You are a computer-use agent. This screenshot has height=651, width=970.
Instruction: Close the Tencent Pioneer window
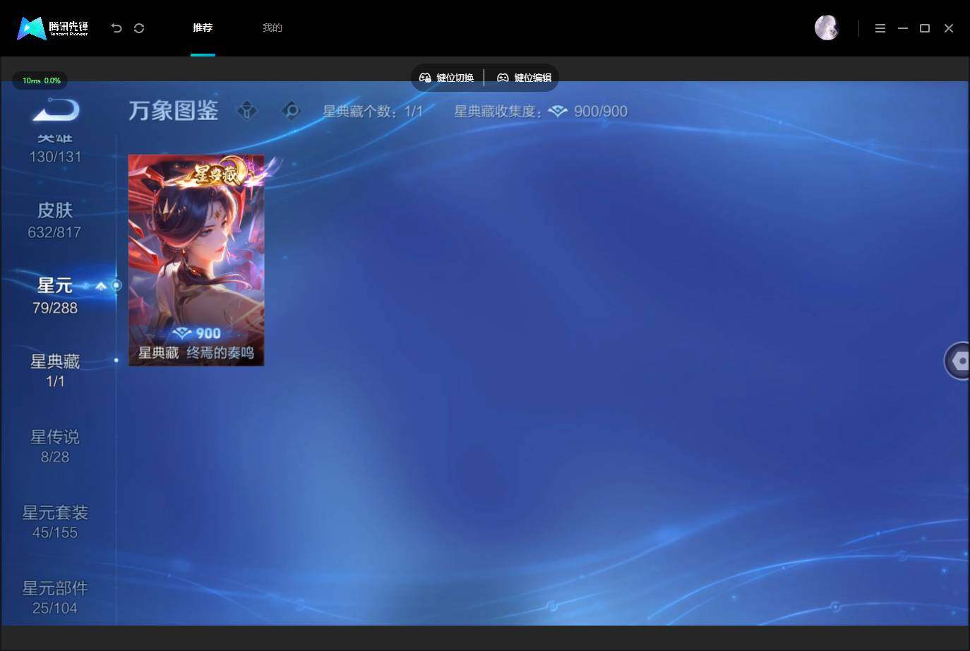pyautogui.click(x=949, y=28)
